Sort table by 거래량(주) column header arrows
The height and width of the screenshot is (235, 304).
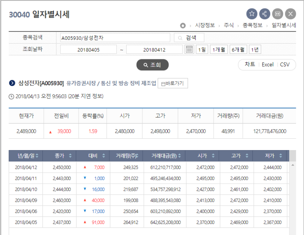tap(137, 156)
